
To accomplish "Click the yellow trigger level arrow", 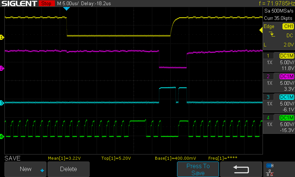I will (261, 30).
